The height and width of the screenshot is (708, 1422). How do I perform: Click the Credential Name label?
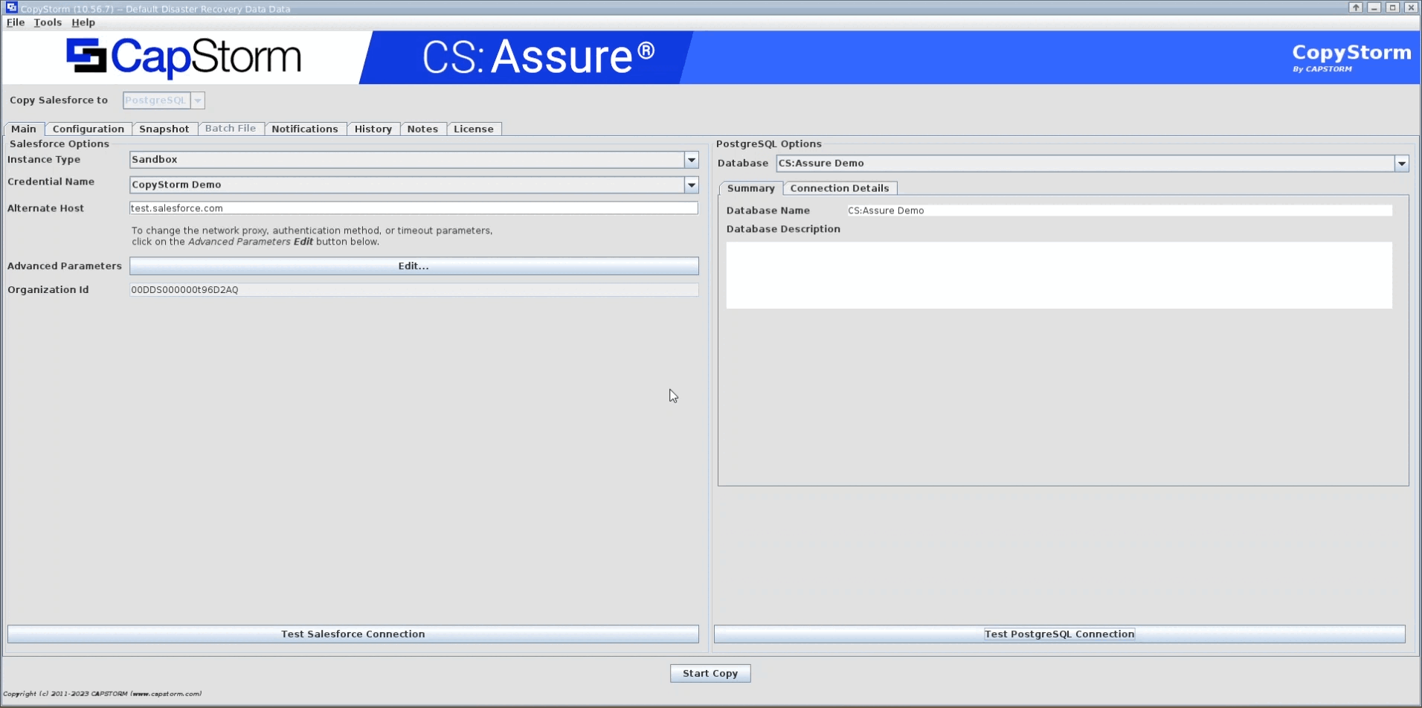point(51,181)
